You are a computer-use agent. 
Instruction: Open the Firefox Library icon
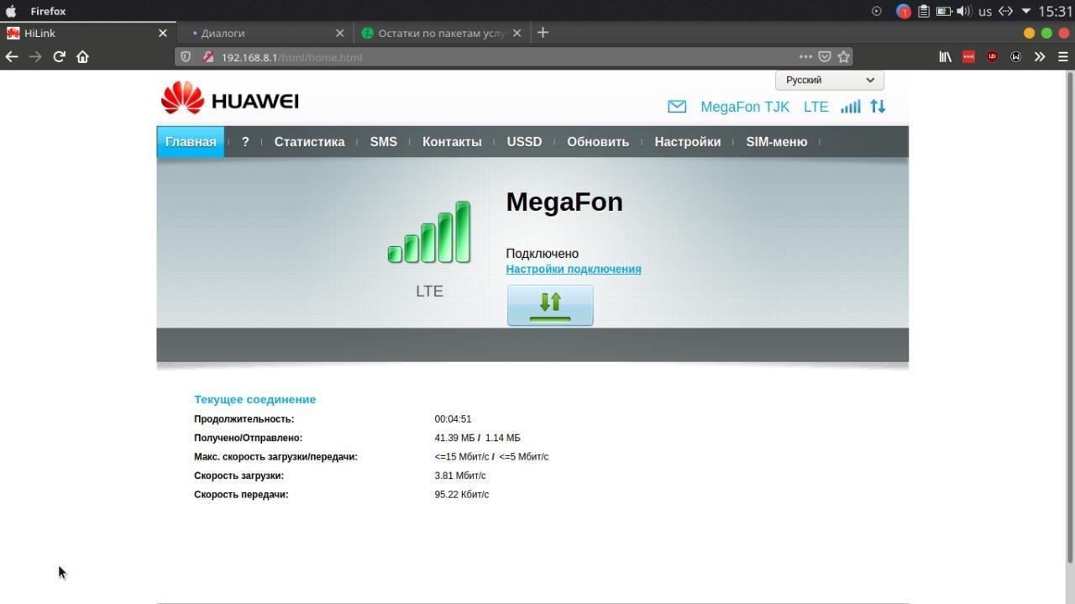click(945, 56)
